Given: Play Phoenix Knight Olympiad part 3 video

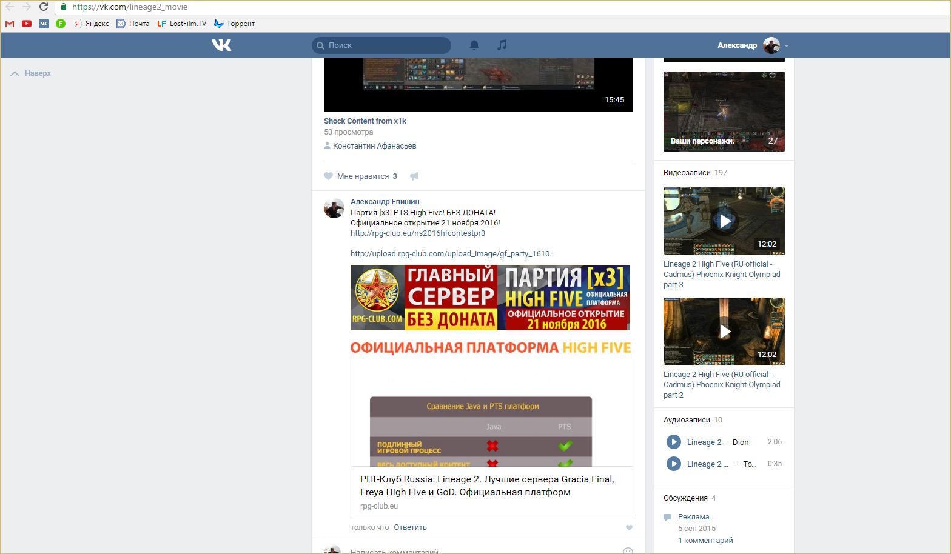Looking at the screenshot, I should [x=724, y=221].
